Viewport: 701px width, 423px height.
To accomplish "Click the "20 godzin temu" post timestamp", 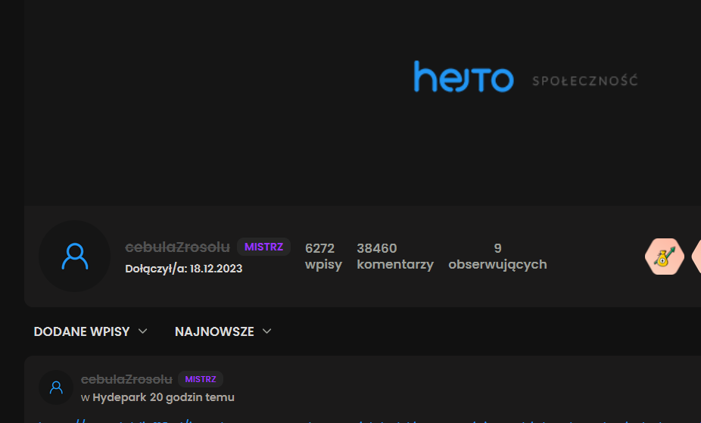I will [x=192, y=397].
